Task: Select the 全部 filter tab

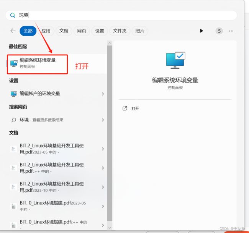Action: pyautogui.click(x=28, y=31)
